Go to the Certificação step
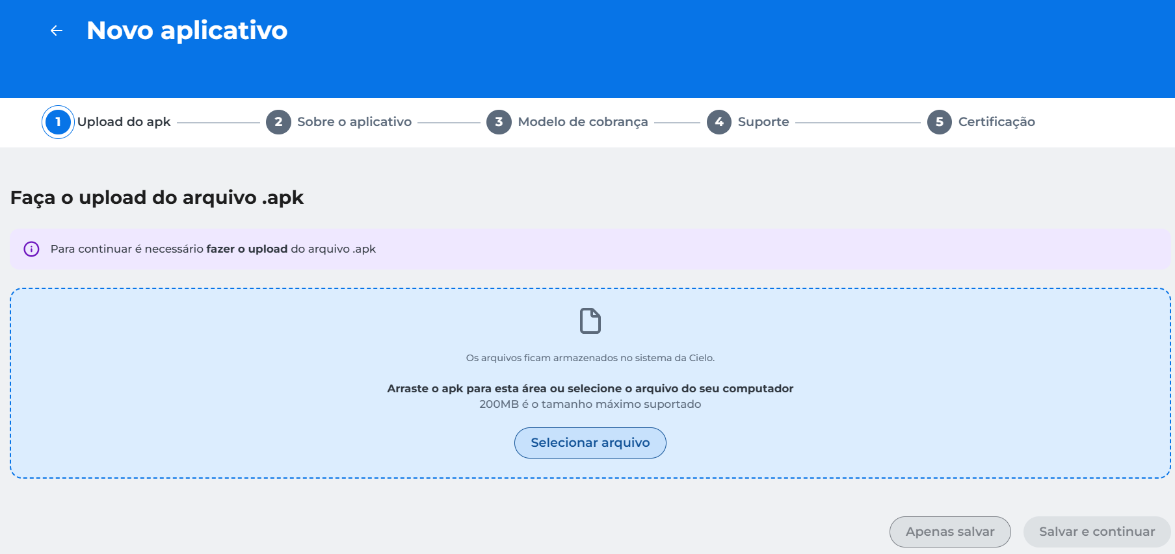Image resolution: width=1175 pixels, height=554 pixels. click(x=997, y=121)
